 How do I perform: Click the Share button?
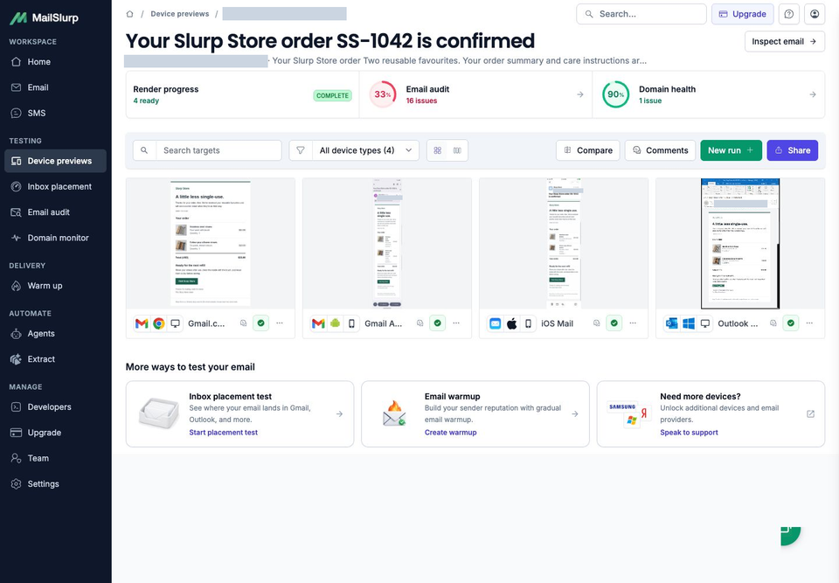coord(793,150)
